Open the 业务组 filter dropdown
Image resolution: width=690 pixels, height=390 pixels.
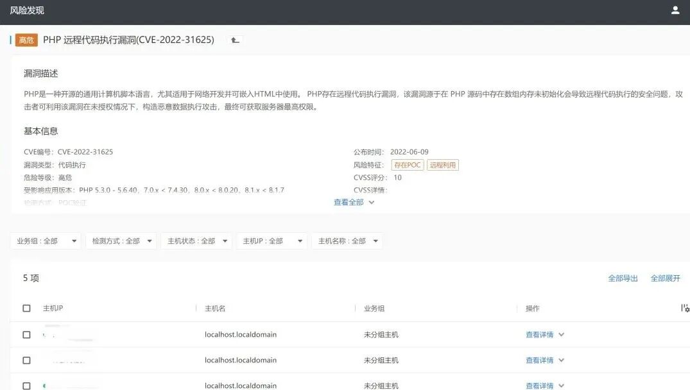point(46,241)
